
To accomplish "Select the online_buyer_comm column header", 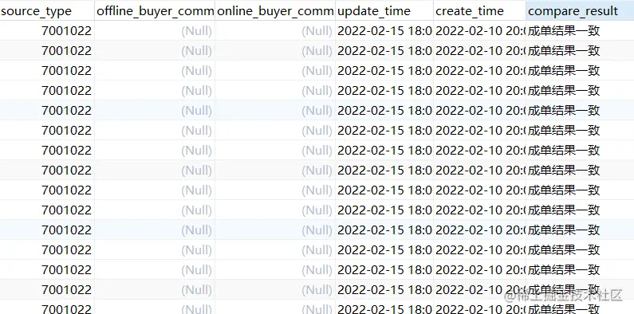I will [275, 11].
